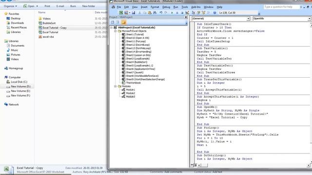Select the BubbleSort file in Explorer
The height and width of the screenshot is (175, 312).
coord(49,23)
